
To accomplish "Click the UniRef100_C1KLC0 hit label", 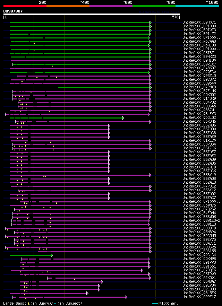I will click(x=199, y=140).
